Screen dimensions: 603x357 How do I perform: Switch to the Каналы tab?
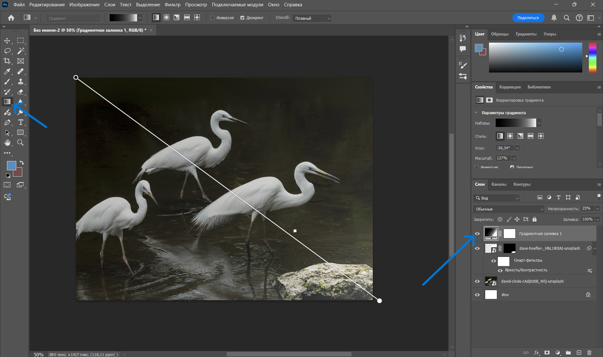pyautogui.click(x=499, y=184)
